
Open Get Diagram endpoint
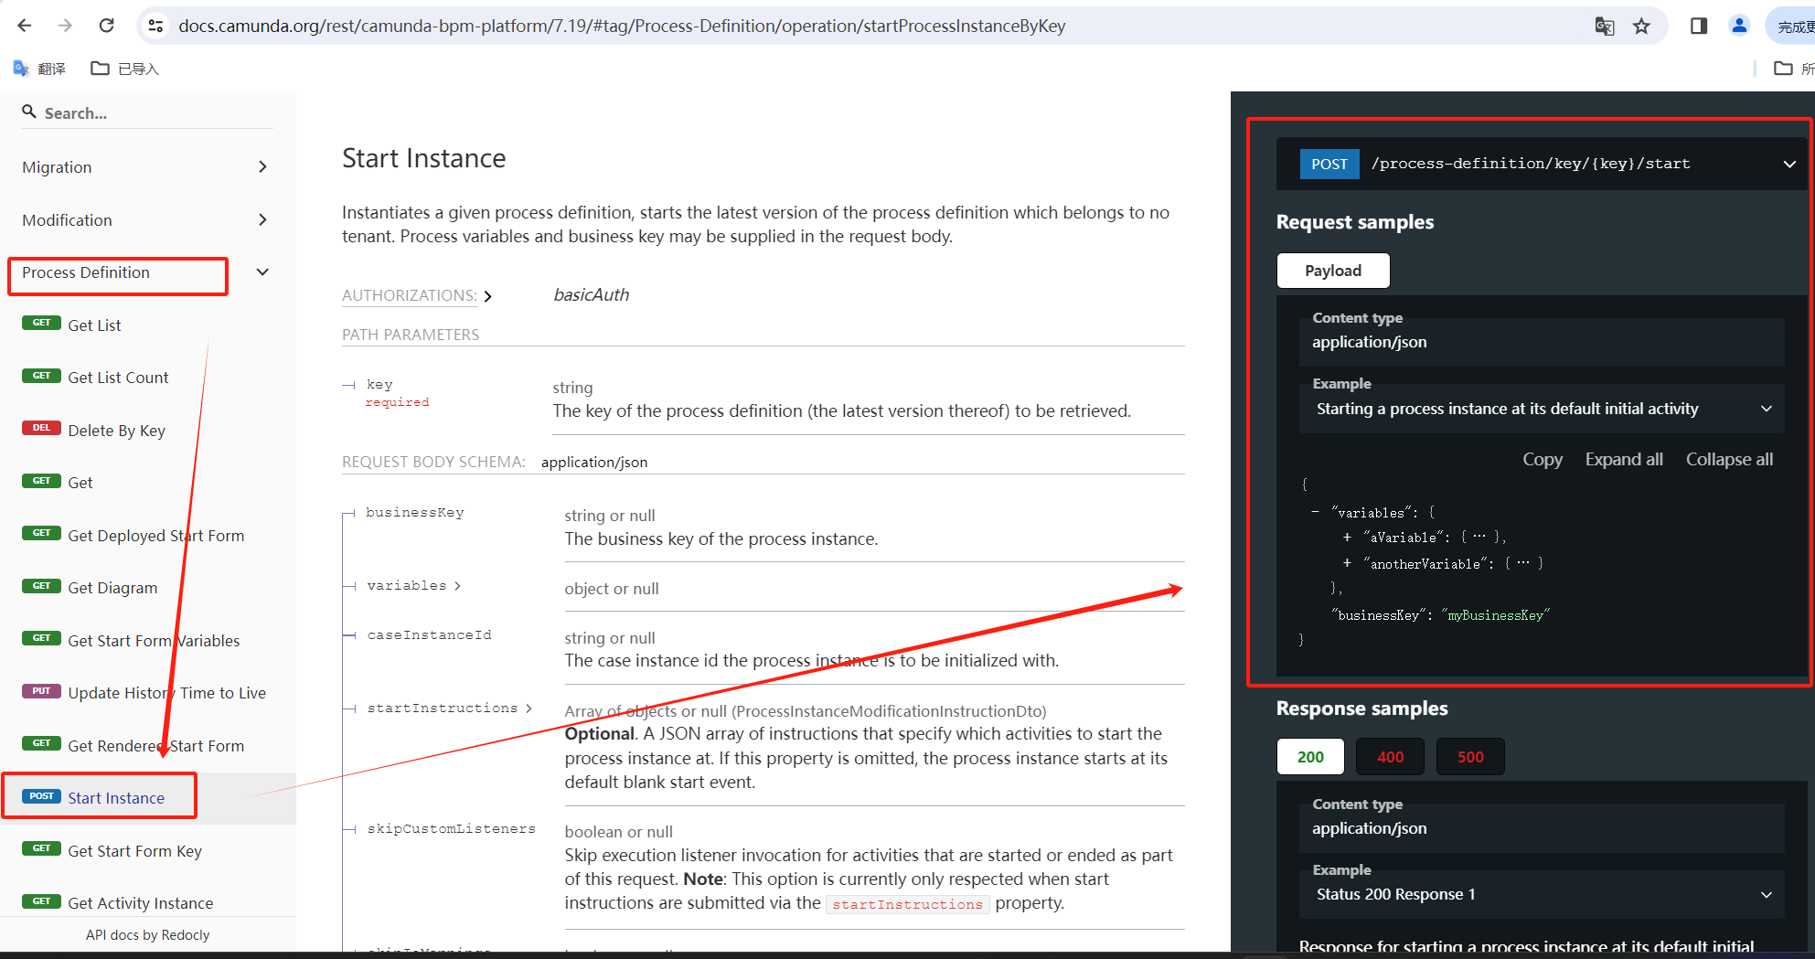click(112, 588)
